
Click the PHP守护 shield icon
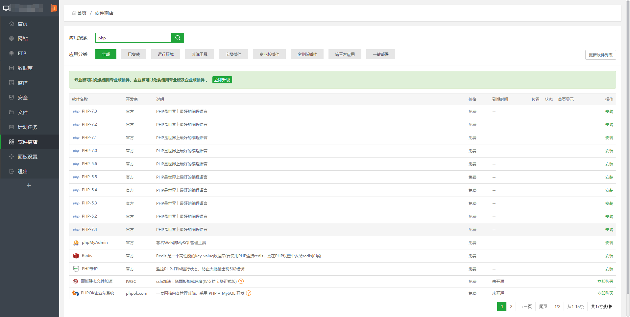76,269
